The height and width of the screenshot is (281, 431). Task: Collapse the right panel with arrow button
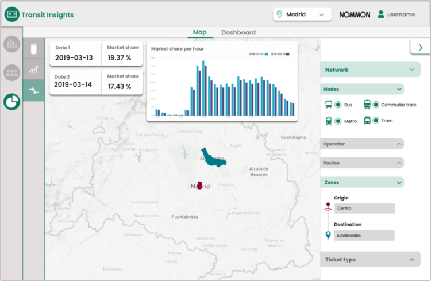[x=421, y=47]
